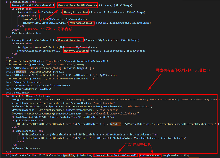Click the 'True' value after $Reallocatable

pos(38,33)
